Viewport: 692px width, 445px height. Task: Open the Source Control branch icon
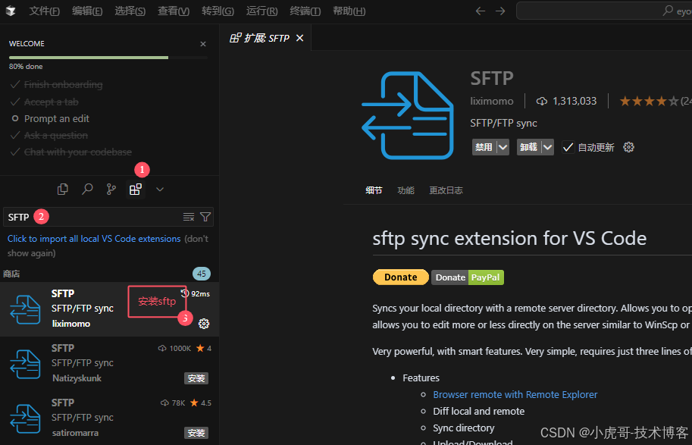coord(111,189)
